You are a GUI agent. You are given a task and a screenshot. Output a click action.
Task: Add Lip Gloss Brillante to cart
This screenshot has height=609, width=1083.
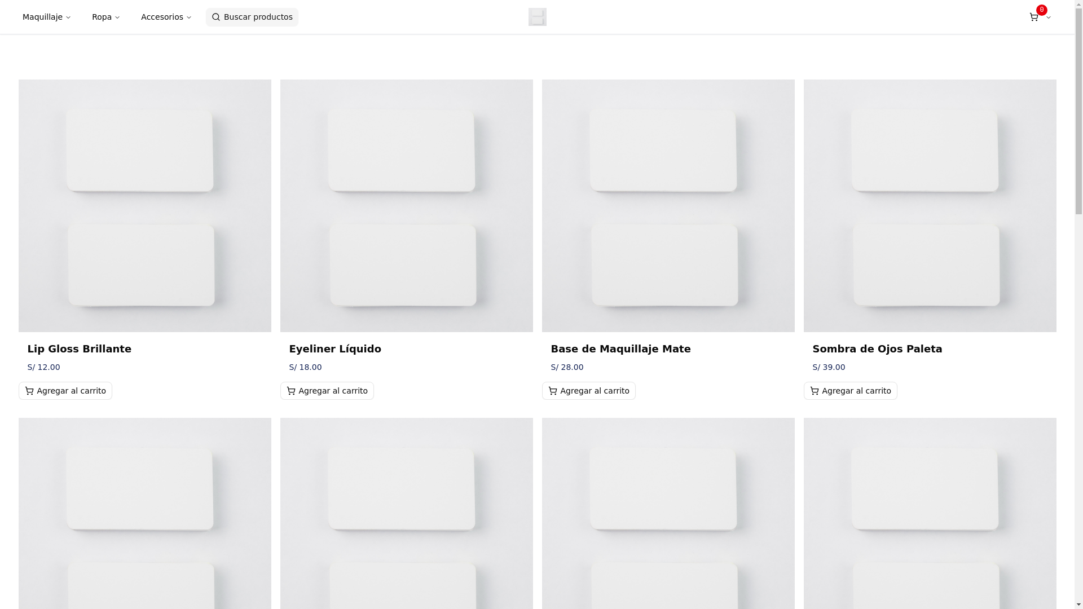[x=65, y=391]
